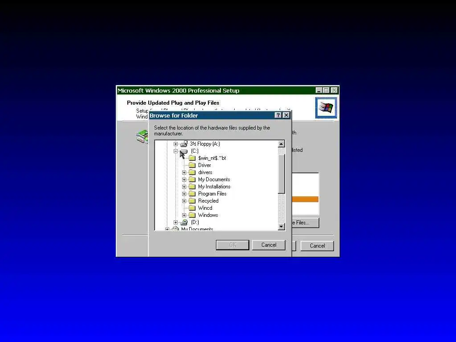Click the Windows flag logo in Setup window
456x342 pixels.
click(x=326, y=108)
